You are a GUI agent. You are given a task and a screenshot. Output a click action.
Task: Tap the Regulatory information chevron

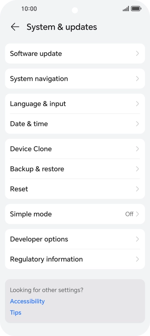pyautogui.click(x=138, y=259)
